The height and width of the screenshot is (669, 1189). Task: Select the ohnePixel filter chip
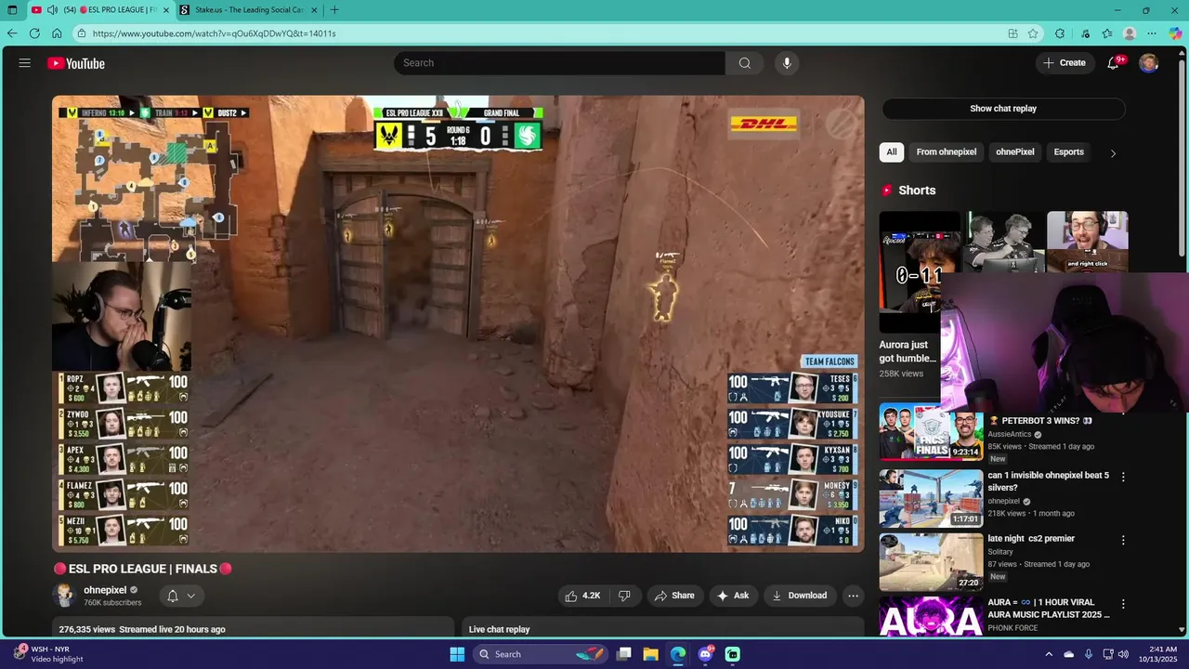tap(1015, 152)
